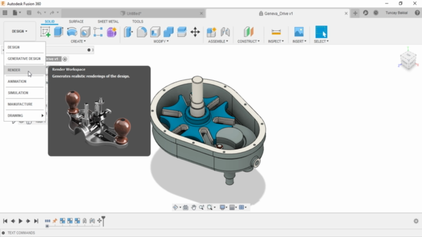Expand the INSPECT dropdown
The height and width of the screenshot is (237, 422).
coord(276,41)
